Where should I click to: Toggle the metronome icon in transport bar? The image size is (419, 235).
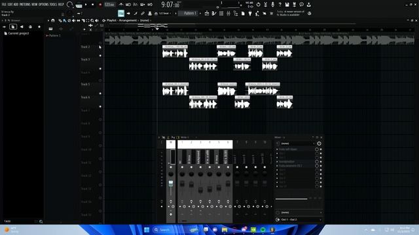point(121,5)
